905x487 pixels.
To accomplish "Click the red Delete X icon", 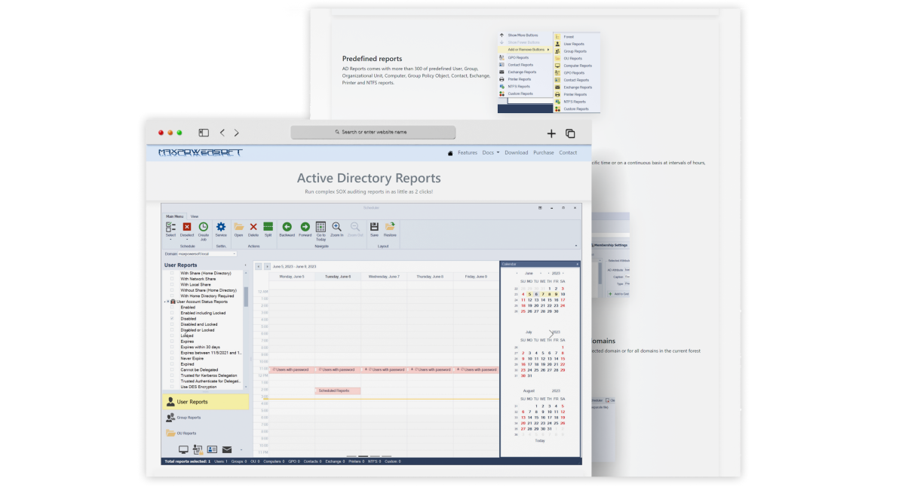I will (x=253, y=227).
